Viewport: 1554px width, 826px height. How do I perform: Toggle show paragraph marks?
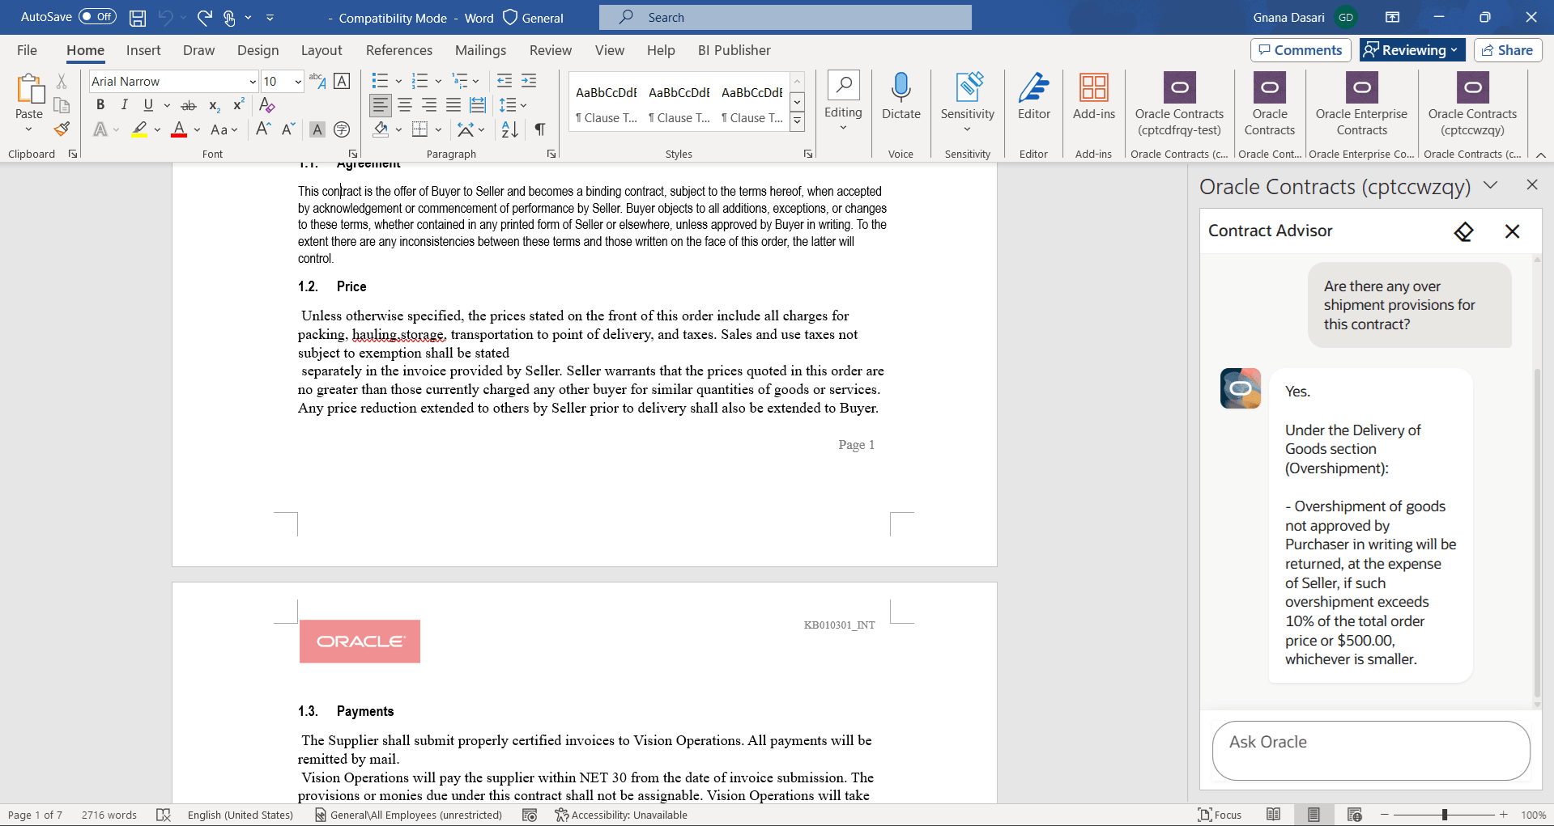click(540, 129)
